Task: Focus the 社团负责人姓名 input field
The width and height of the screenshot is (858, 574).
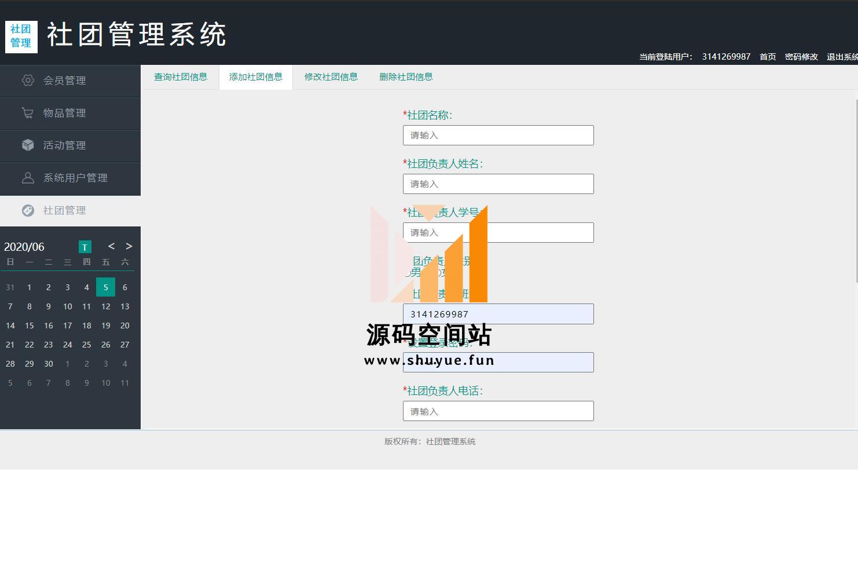Action: pos(498,184)
